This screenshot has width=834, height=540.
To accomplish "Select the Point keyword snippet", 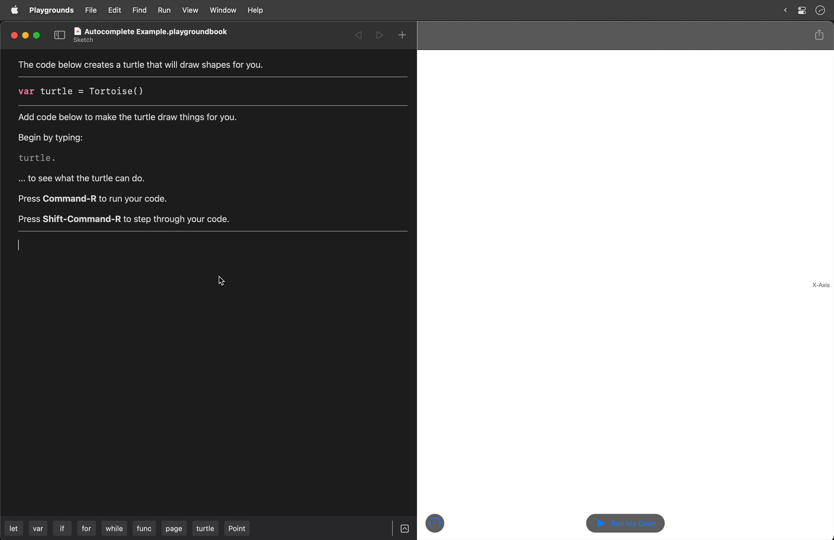I will (x=237, y=528).
